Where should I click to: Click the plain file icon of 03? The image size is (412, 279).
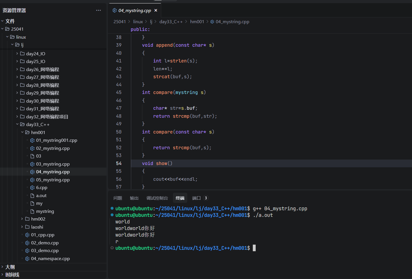point(32,156)
